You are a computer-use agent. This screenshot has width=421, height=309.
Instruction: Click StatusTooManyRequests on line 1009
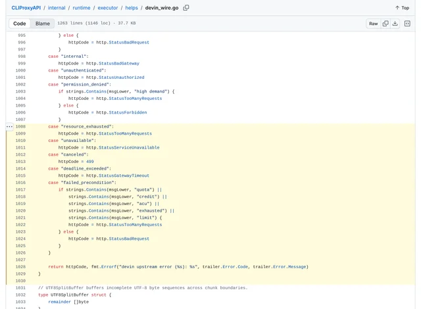pos(126,133)
